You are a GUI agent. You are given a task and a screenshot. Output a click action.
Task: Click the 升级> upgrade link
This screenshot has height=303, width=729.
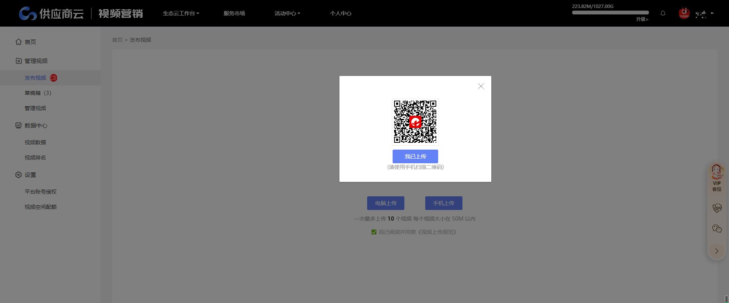click(642, 19)
